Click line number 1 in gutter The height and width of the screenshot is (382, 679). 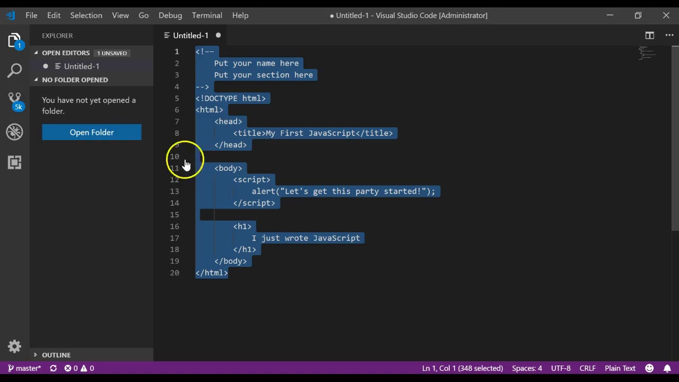177,51
